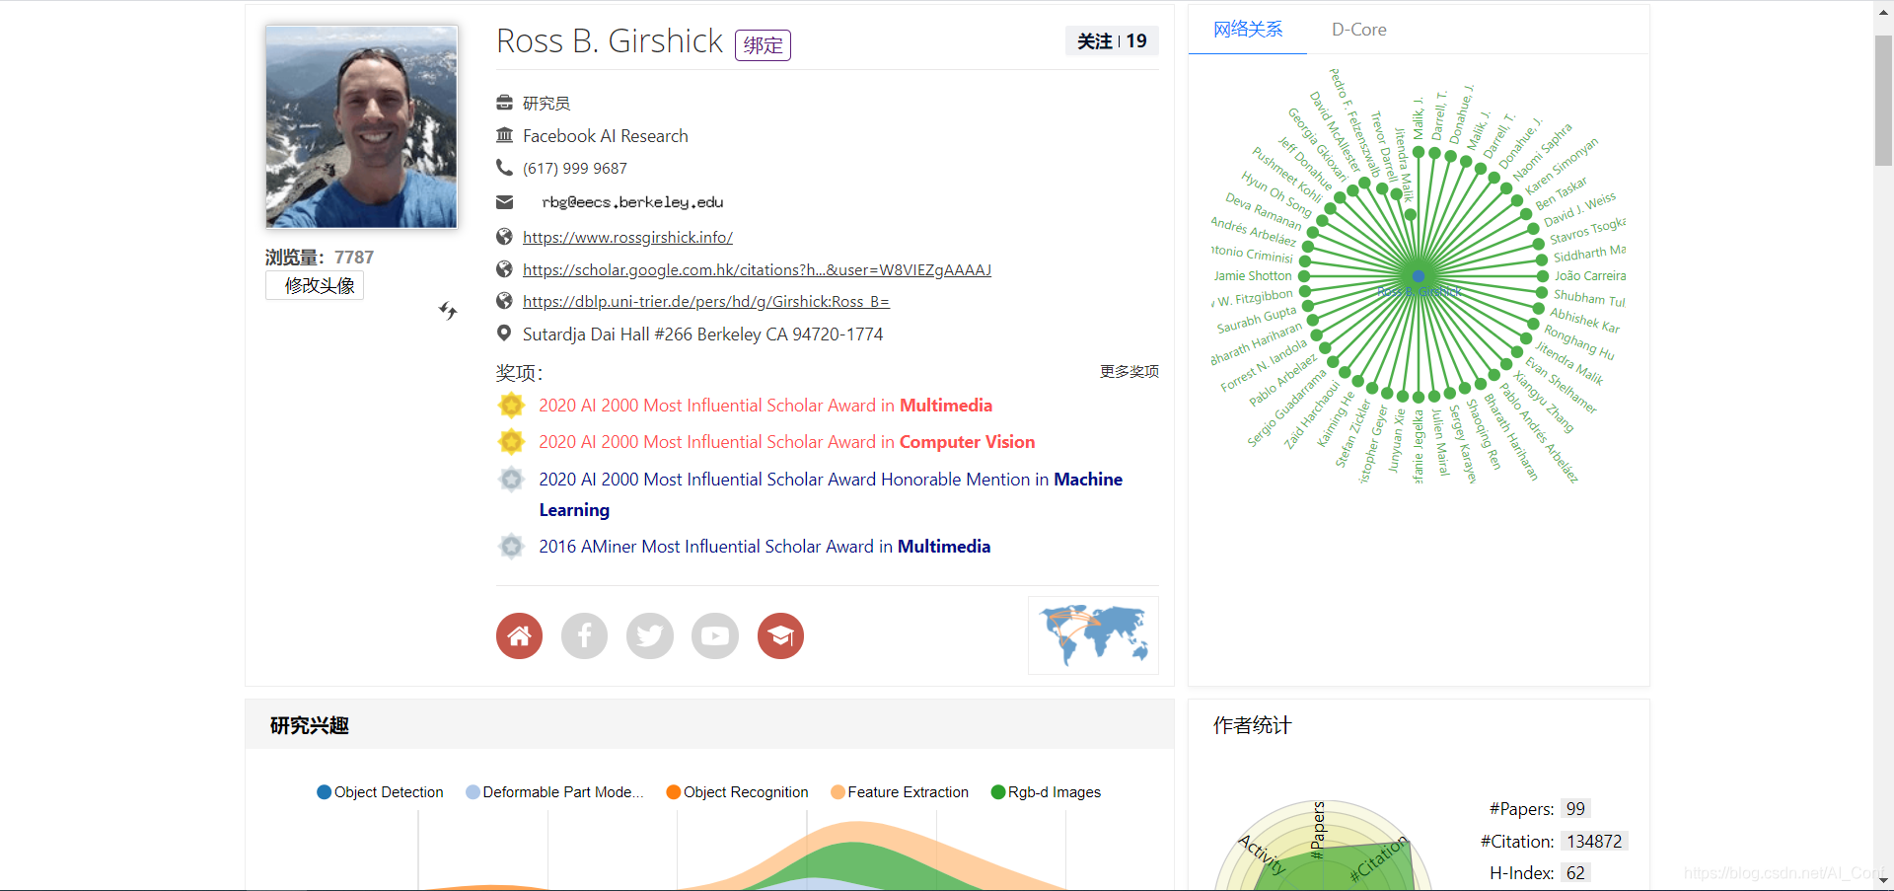Viewport: 1894px width, 891px height.
Task: Click the institution icon beside Facebook AI Research
Action: tap(504, 135)
